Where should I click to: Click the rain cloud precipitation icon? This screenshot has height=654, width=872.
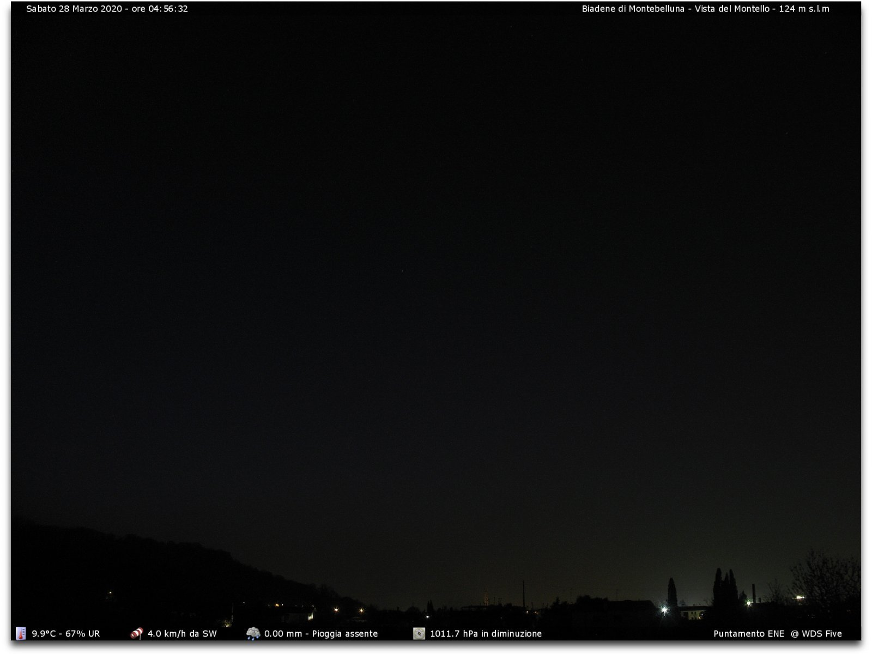click(x=253, y=633)
